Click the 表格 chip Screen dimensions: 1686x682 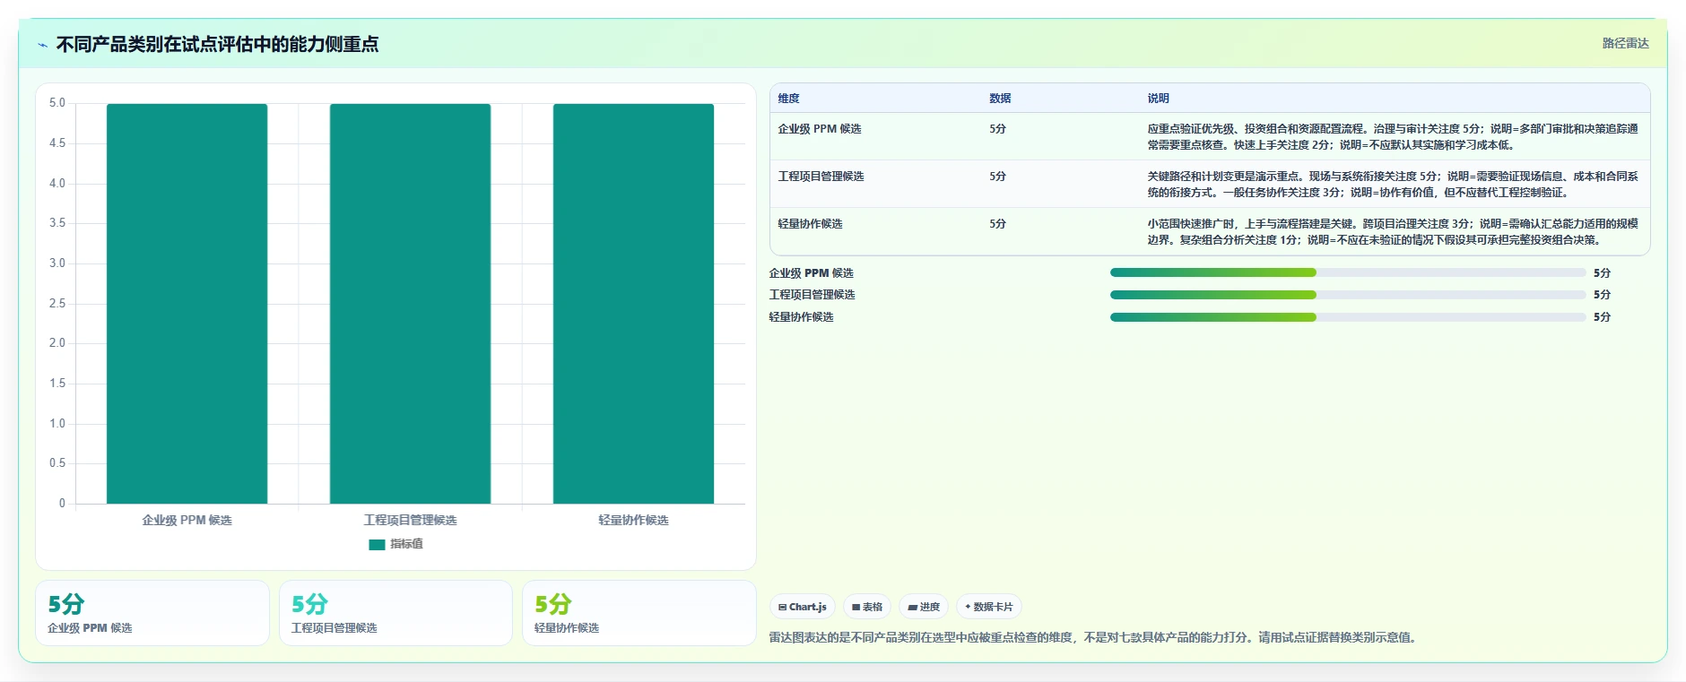coord(867,607)
